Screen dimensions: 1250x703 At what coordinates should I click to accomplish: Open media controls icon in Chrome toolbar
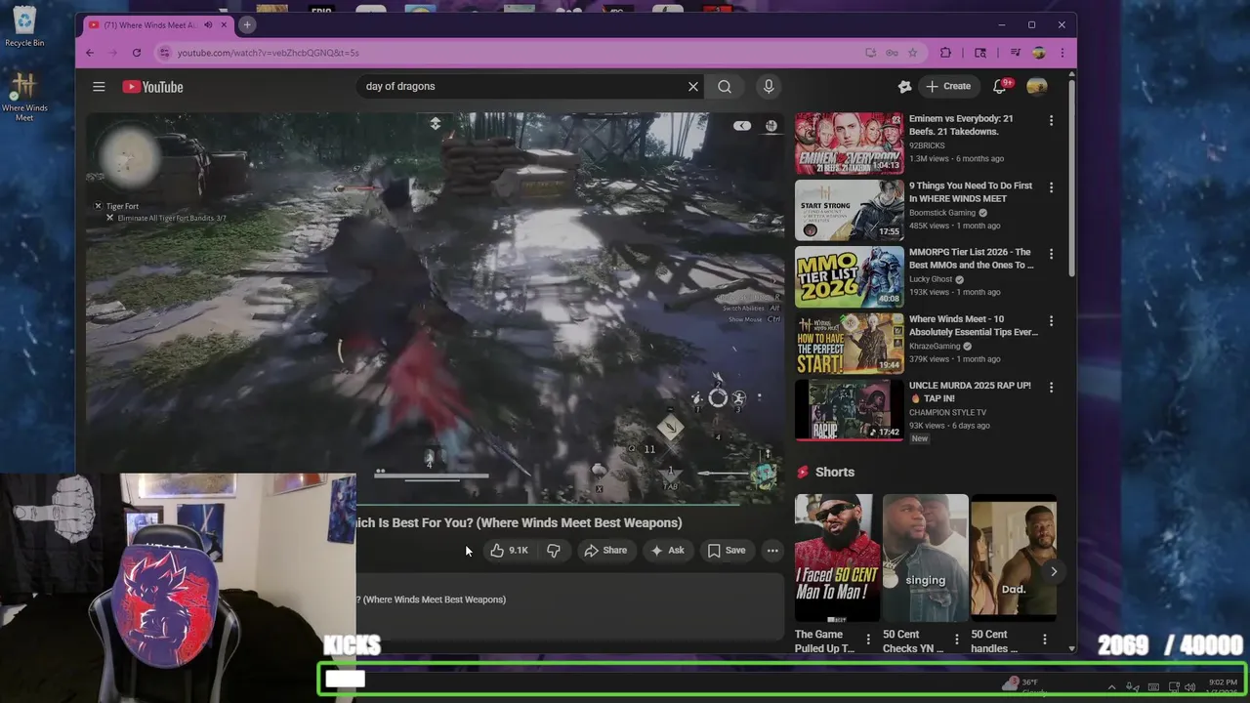tap(1015, 53)
